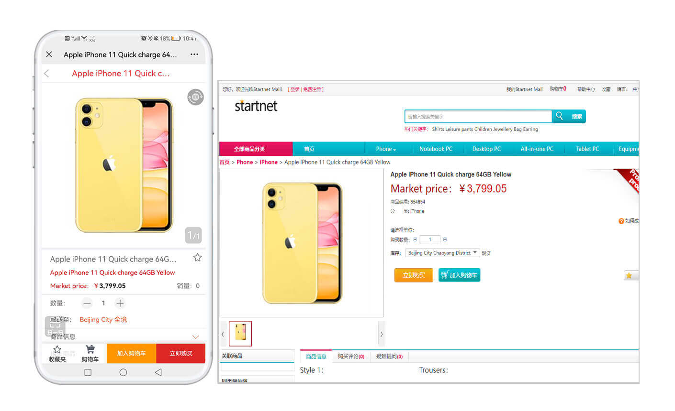Tap the red 立即购买 button on phone
This screenshot has width=675, height=411.
pyautogui.click(x=181, y=354)
